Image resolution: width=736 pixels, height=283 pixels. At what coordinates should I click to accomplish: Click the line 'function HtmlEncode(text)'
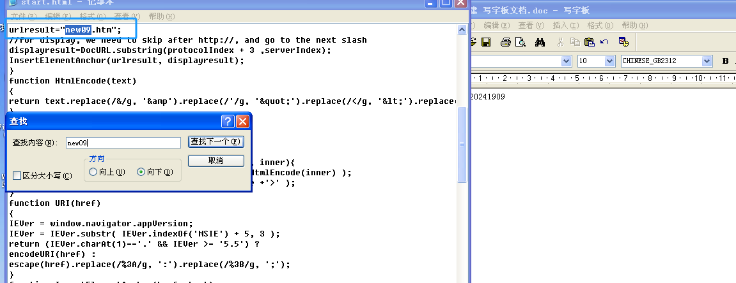pyautogui.click(x=73, y=81)
